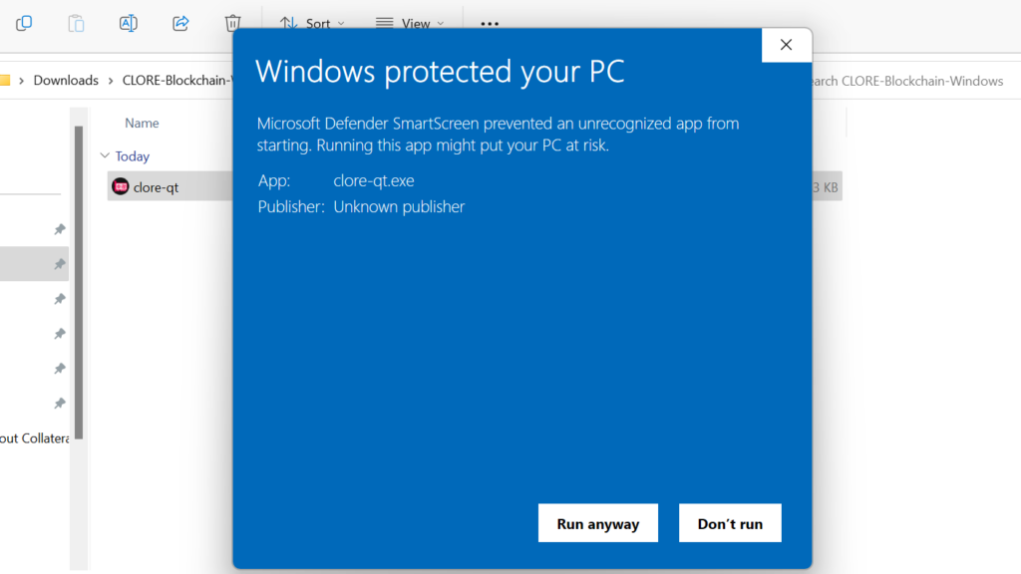Viewport: 1021px width, 574px height.
Task: Choose the Don't run button
Action: click(x=730, y=523)
